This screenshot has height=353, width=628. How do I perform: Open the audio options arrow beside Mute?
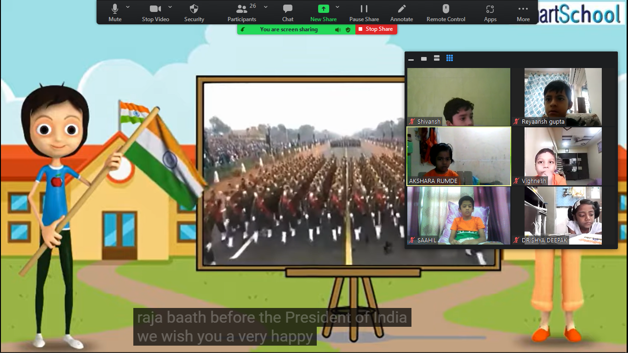coord(128,7)
